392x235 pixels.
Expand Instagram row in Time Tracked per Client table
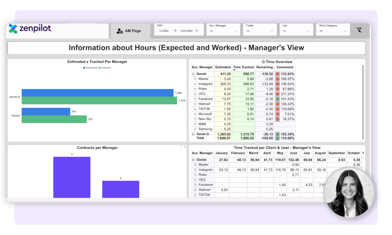(195, 170)
